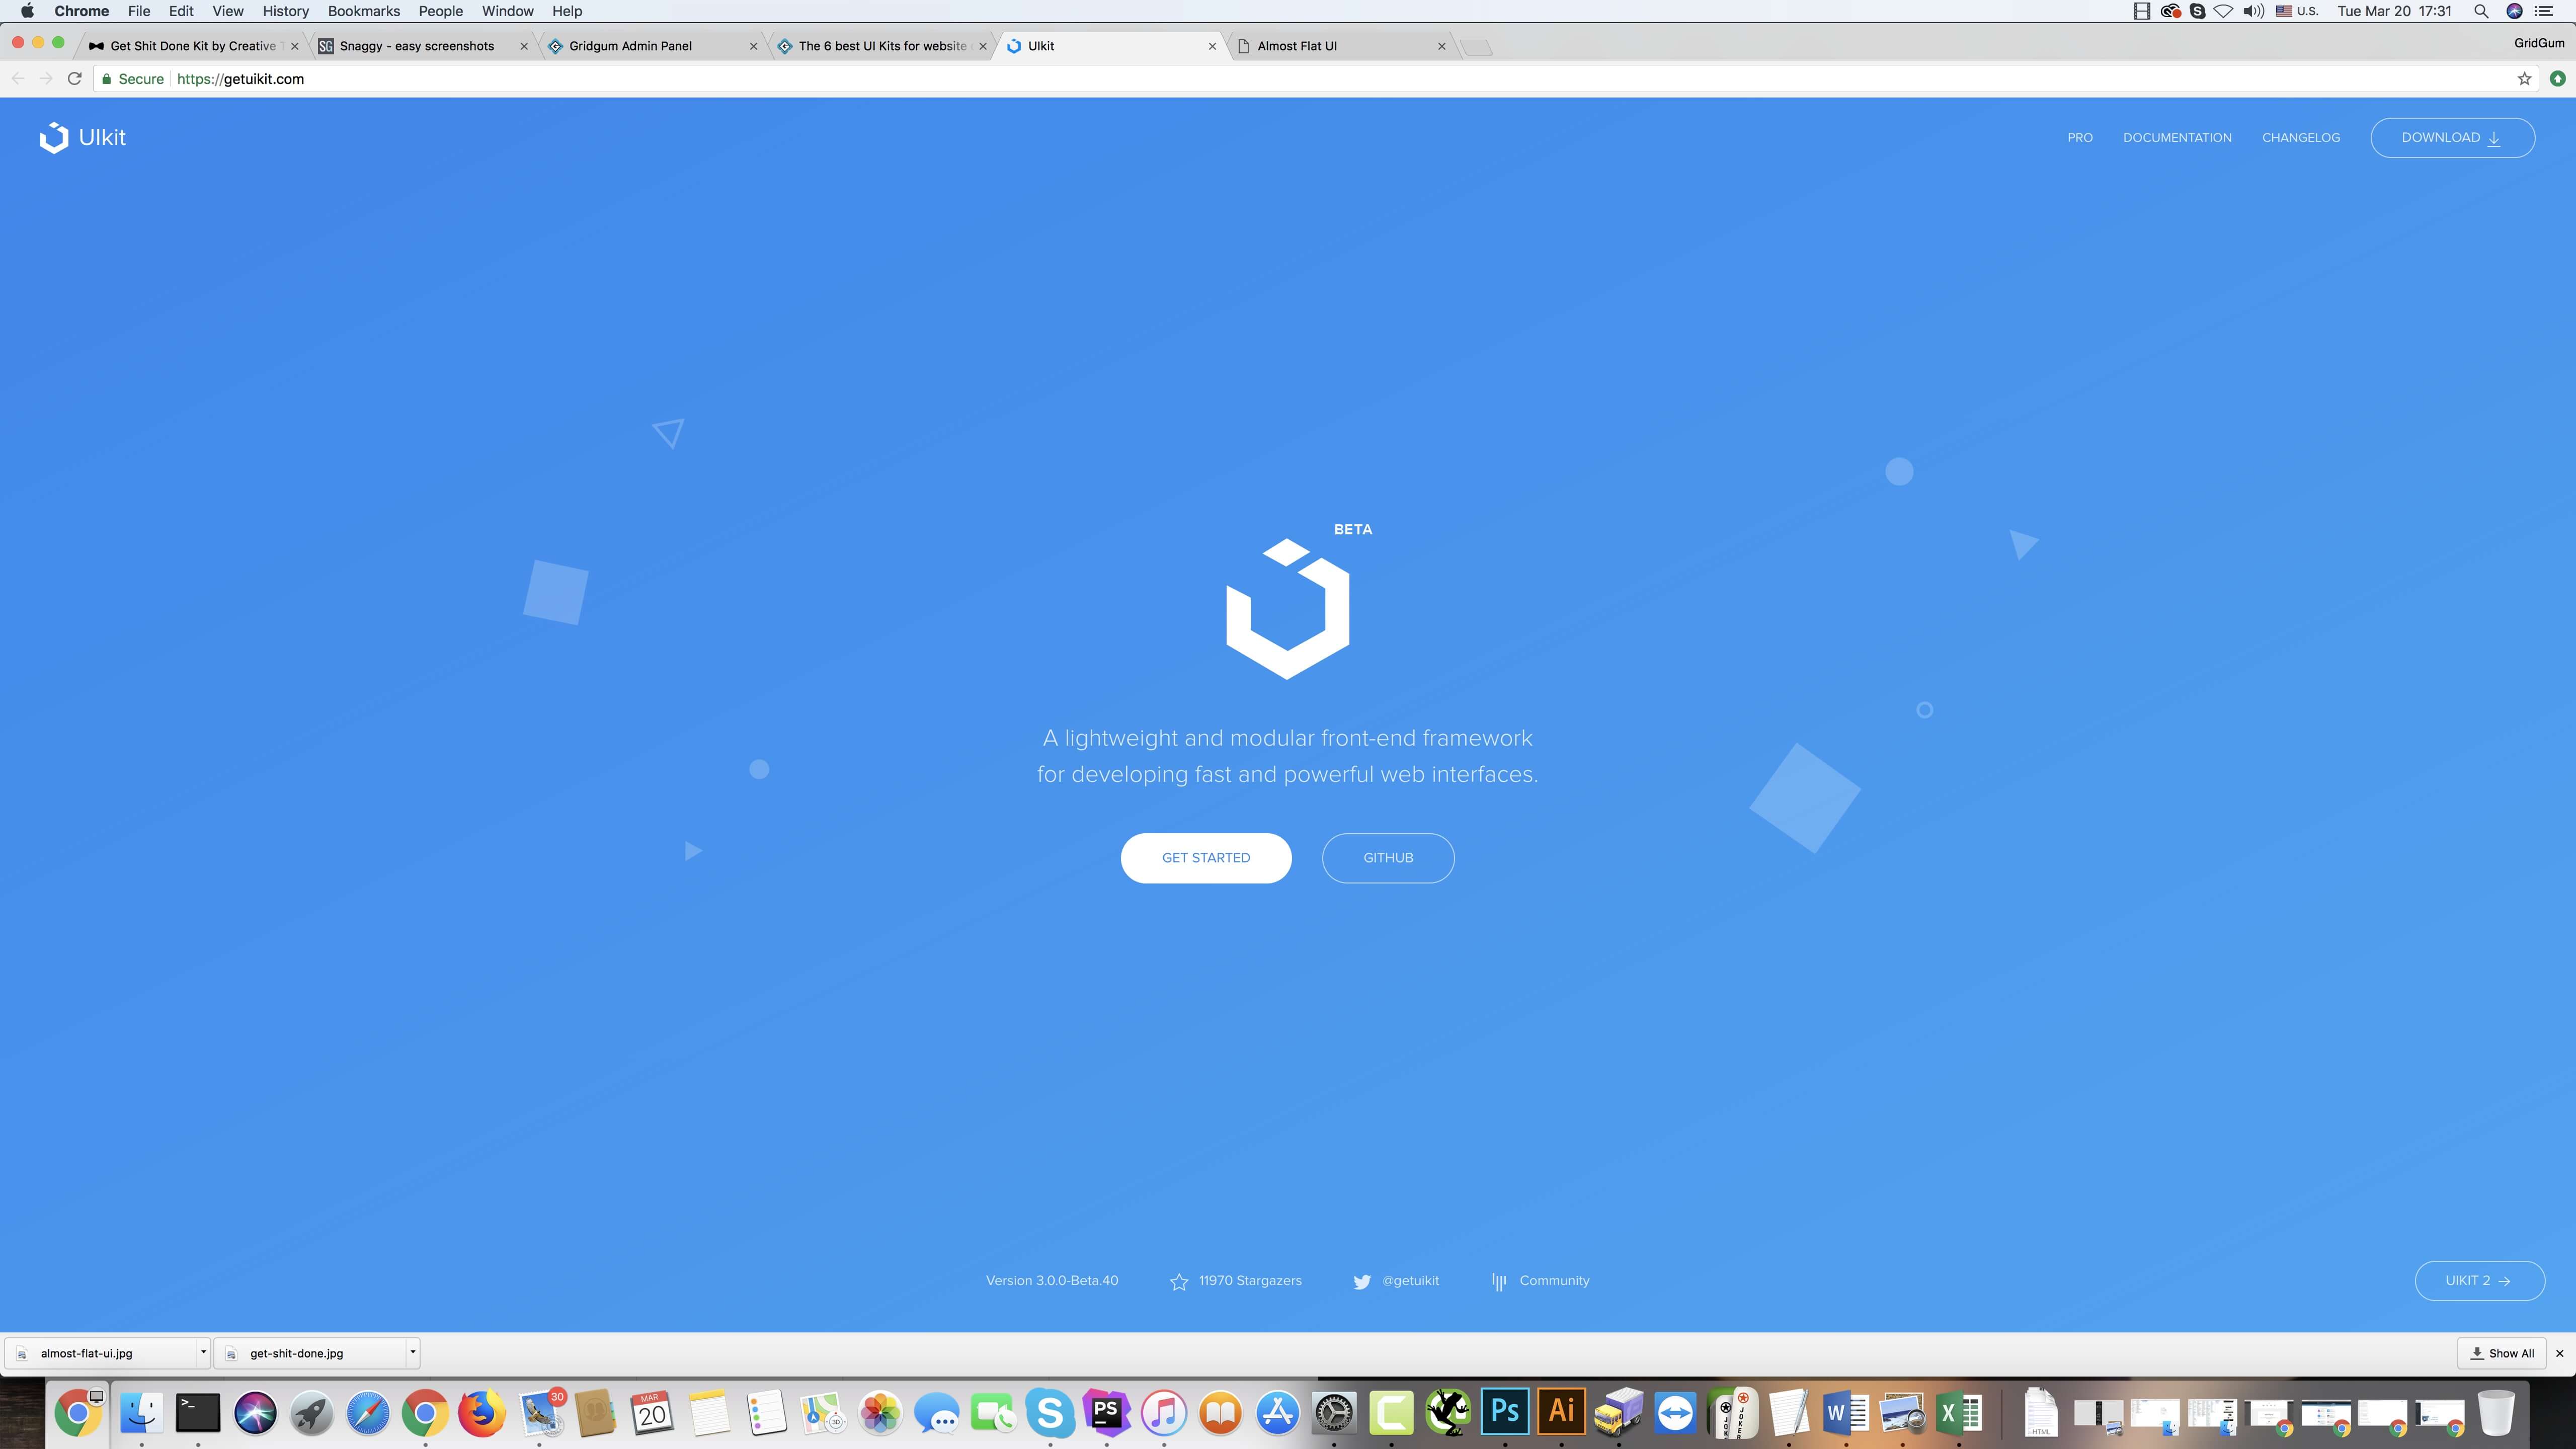Viewport: 2576px width, 1449px height.
Task: Click Version 3.0.0-Beta.40 text
Action: pos(1052,1280)
